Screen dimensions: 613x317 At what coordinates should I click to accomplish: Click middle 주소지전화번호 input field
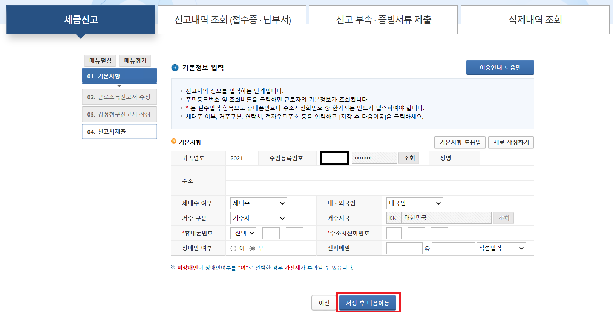tap(416, 233)
